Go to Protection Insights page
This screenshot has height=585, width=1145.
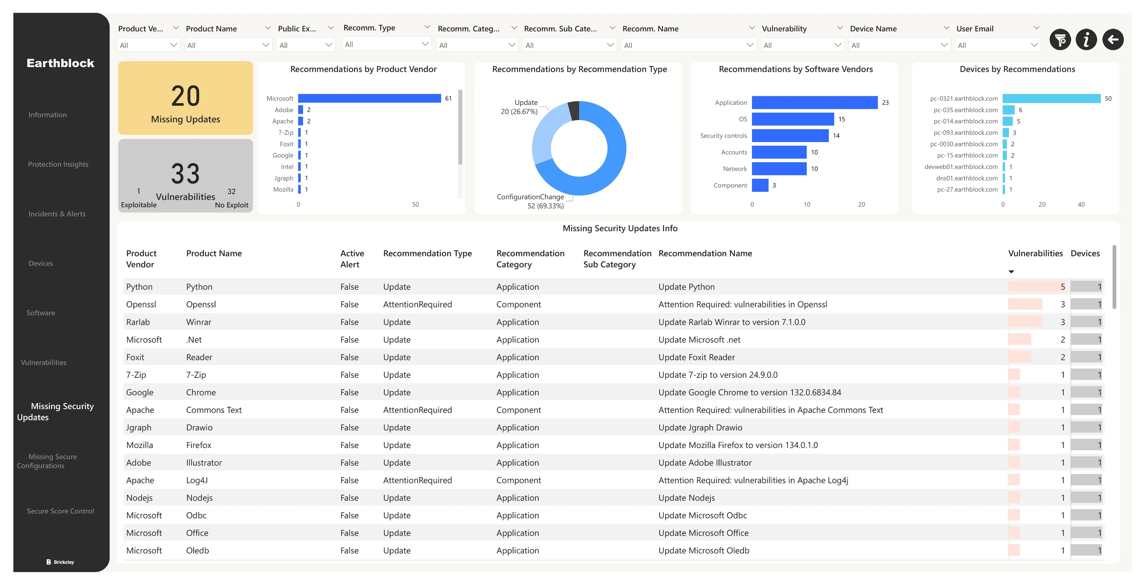pos(58,164)
